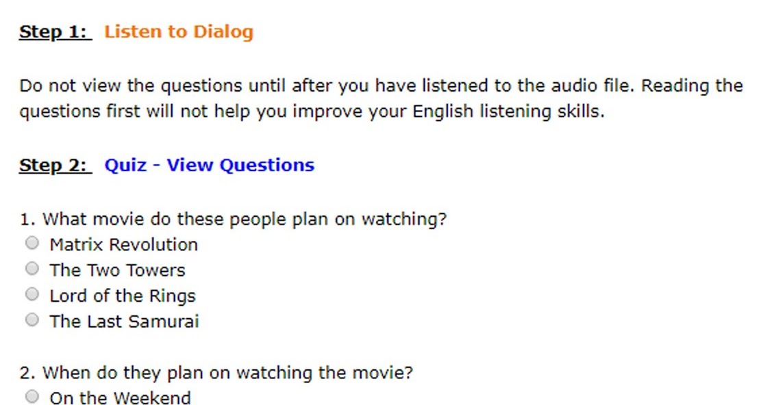Select the Lord of the Rings radio button
Screen dimensions: 772x405
pos(32,294)
